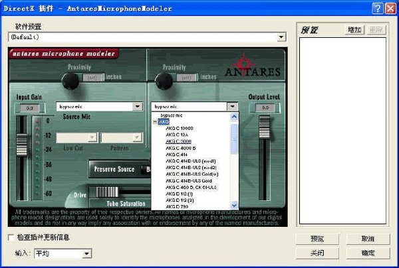Viewport: 399px width, 268px height.
Task: Click inside the 预置 preset list box
Action: tap(342, 131)
